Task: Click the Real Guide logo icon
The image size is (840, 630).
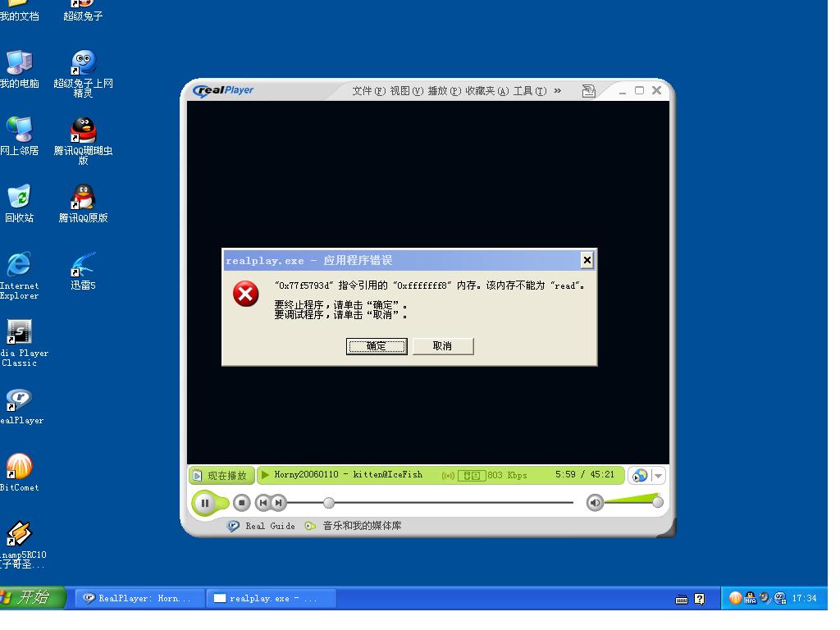Action: [233, 526]
